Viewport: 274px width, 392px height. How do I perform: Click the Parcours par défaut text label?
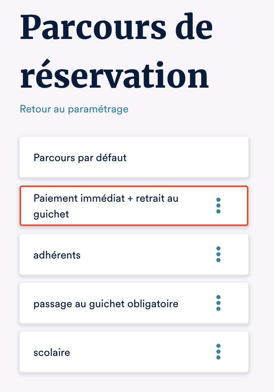tap(80, 157)
